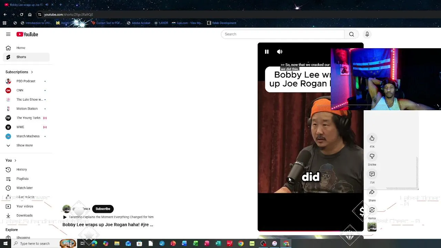Click the taskbar search box
This screenshot has height=248, width=441.
(x=35, y=244)
